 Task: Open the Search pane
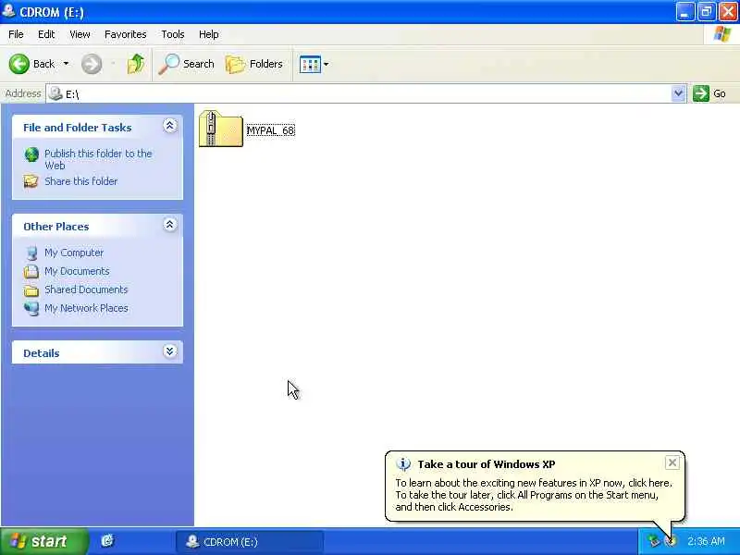[187, 64]
